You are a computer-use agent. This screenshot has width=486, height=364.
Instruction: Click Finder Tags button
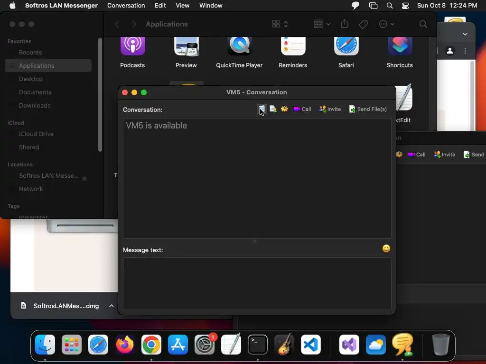363,24
